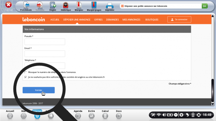Click the Se connecter button

tap(179, 19)
